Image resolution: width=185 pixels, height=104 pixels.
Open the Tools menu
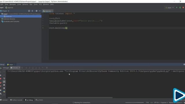36,4
